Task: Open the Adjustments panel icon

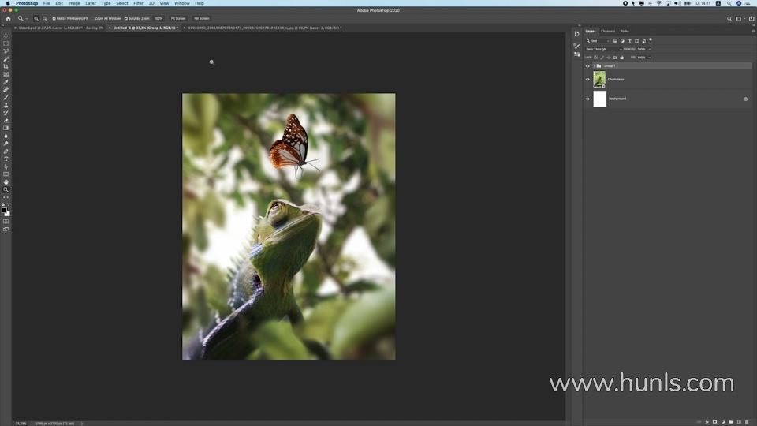Action: point(577,54)
